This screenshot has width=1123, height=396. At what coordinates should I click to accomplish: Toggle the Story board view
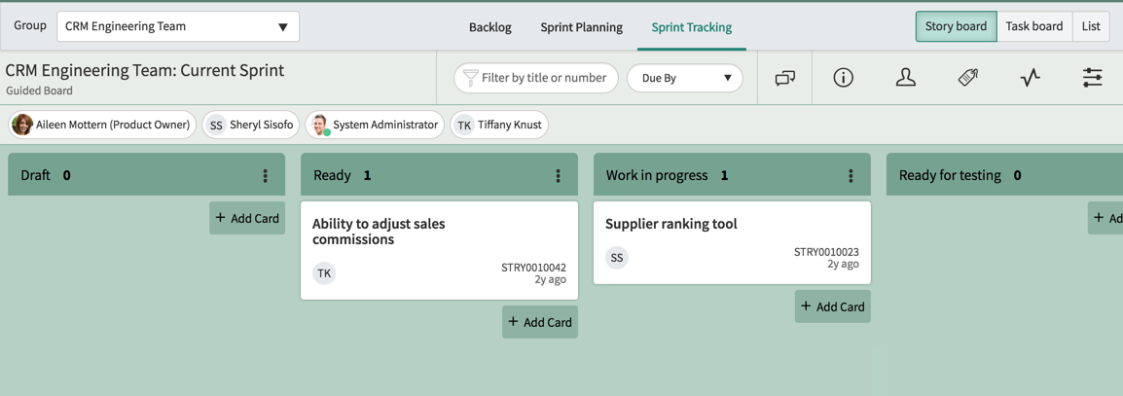tap(957, 26)
